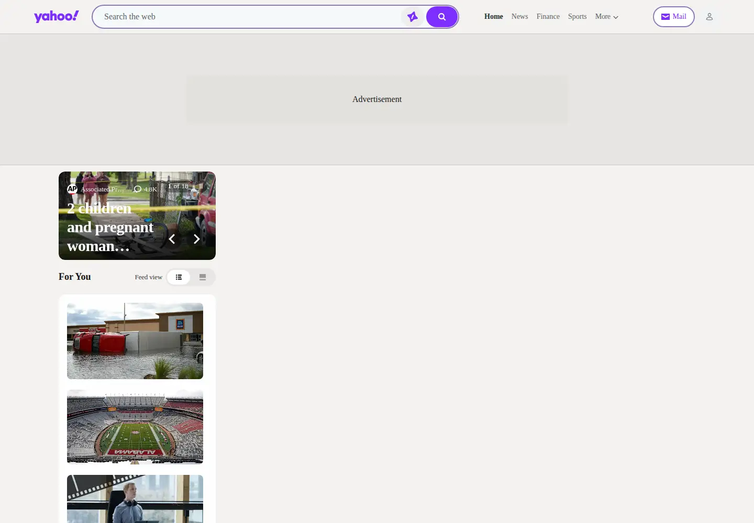754x523 pixels.
Task: Expand the More navigation menu
Action: (x=607, y=17)
